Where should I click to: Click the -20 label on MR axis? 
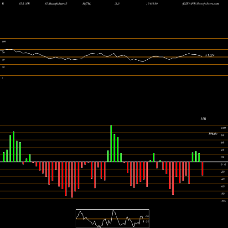(x=223, y=172)
